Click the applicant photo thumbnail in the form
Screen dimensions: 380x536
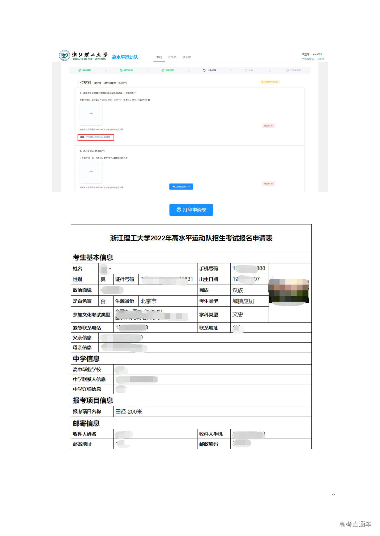[289, 291]
